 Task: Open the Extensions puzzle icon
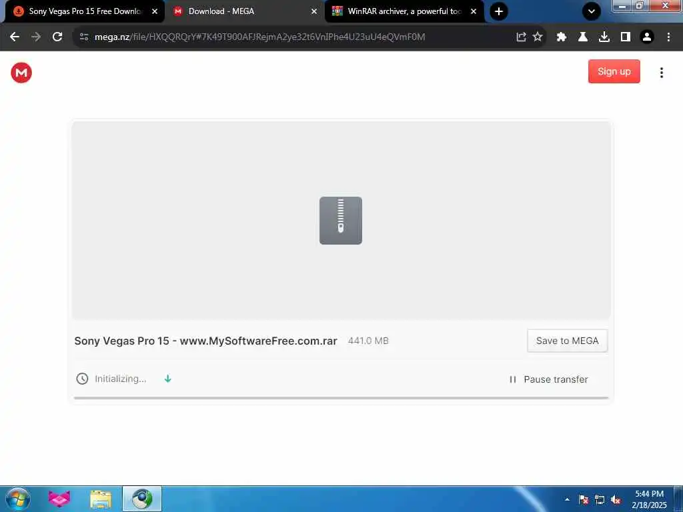(x=561, y=37)
